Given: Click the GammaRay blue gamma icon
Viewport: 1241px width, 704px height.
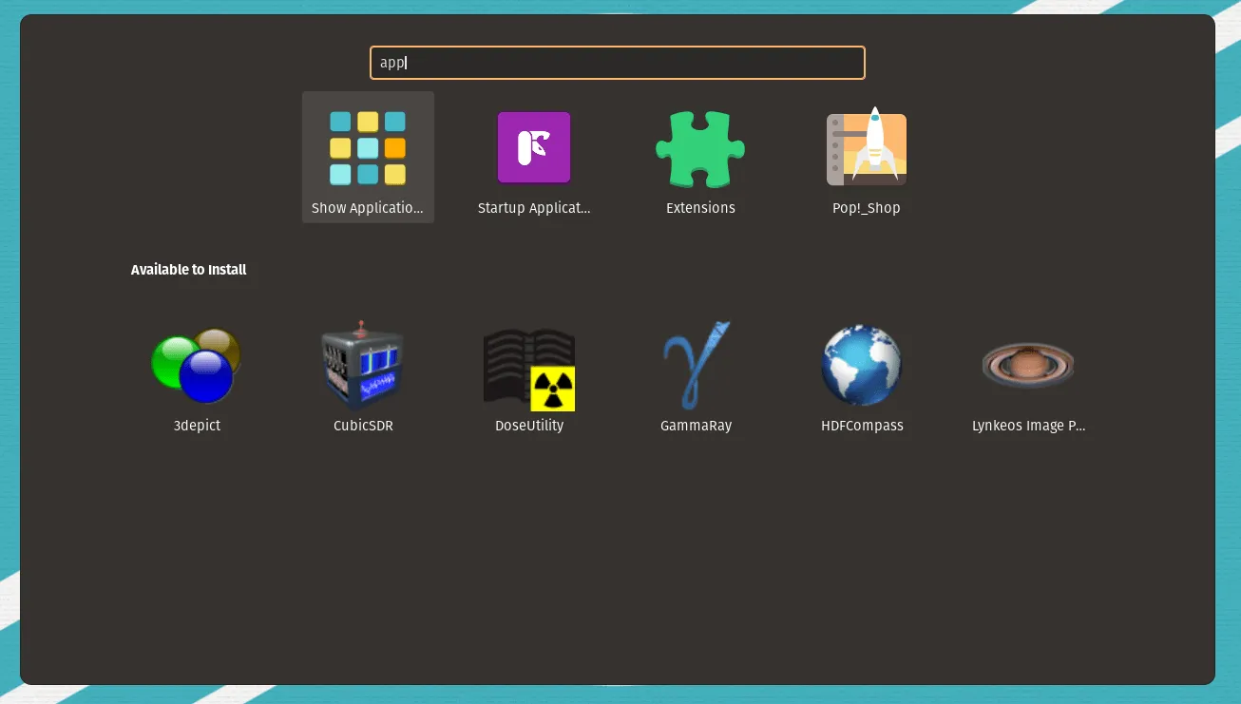Looking at the screenshot, I should point(696,366).
